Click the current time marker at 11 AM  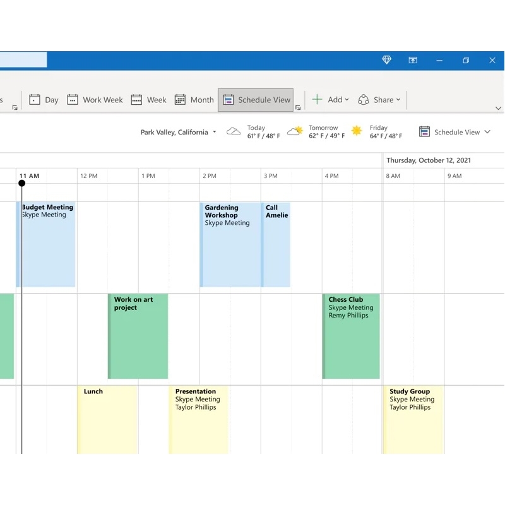click(22, 183)
